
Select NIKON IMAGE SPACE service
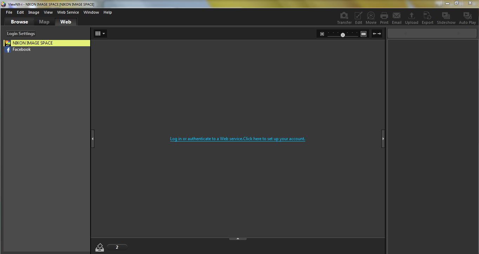point(47,43)
